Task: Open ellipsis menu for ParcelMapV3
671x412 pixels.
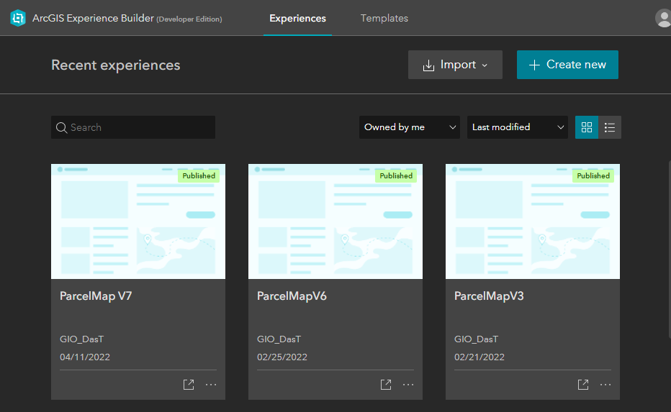Action: click(605, 385)
